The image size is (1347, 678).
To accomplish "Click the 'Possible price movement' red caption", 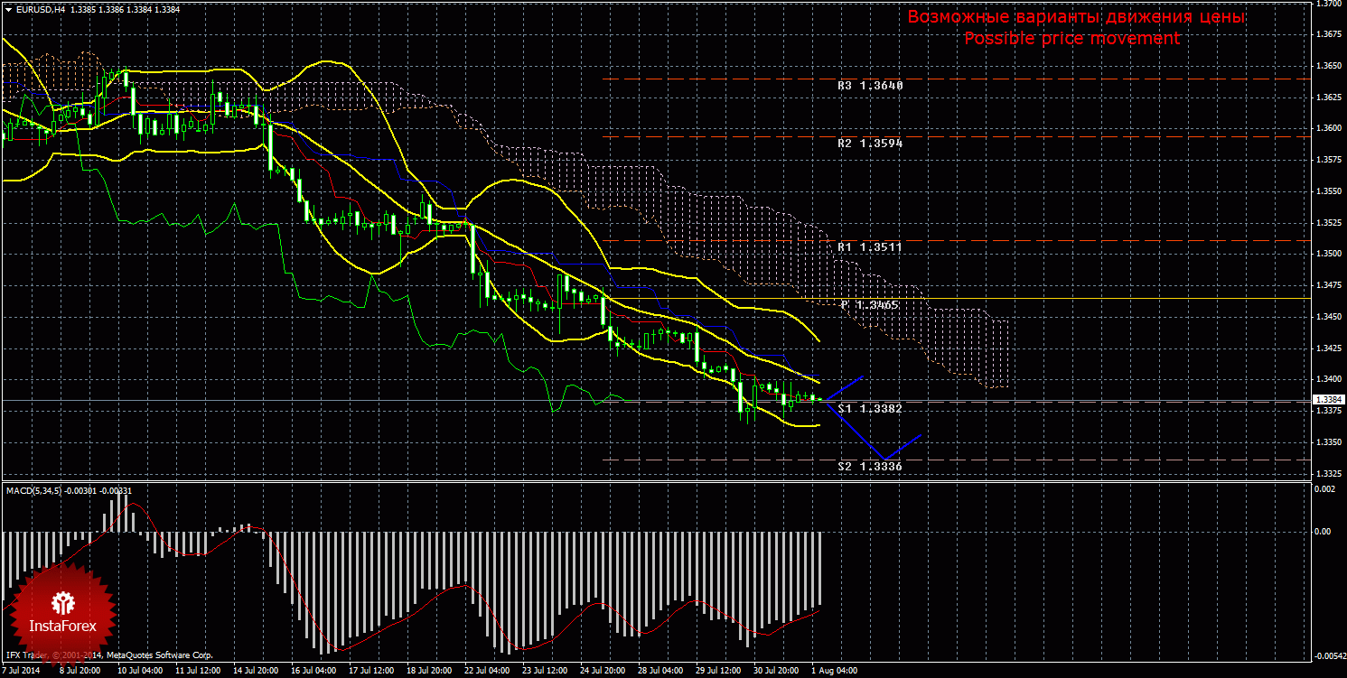I will point(1071,39).
